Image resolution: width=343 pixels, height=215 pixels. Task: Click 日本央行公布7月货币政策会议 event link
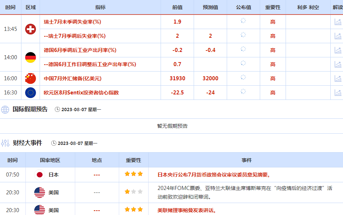point(214,175)
